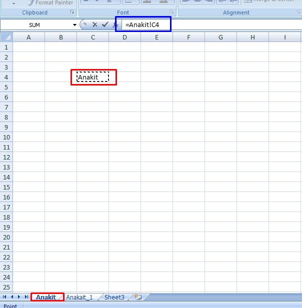This screenshot has height=308, width=302.
Task: Jump to the last sheet tab with the nav arrow
Action: pyautogui.click(x=26, y=297)
